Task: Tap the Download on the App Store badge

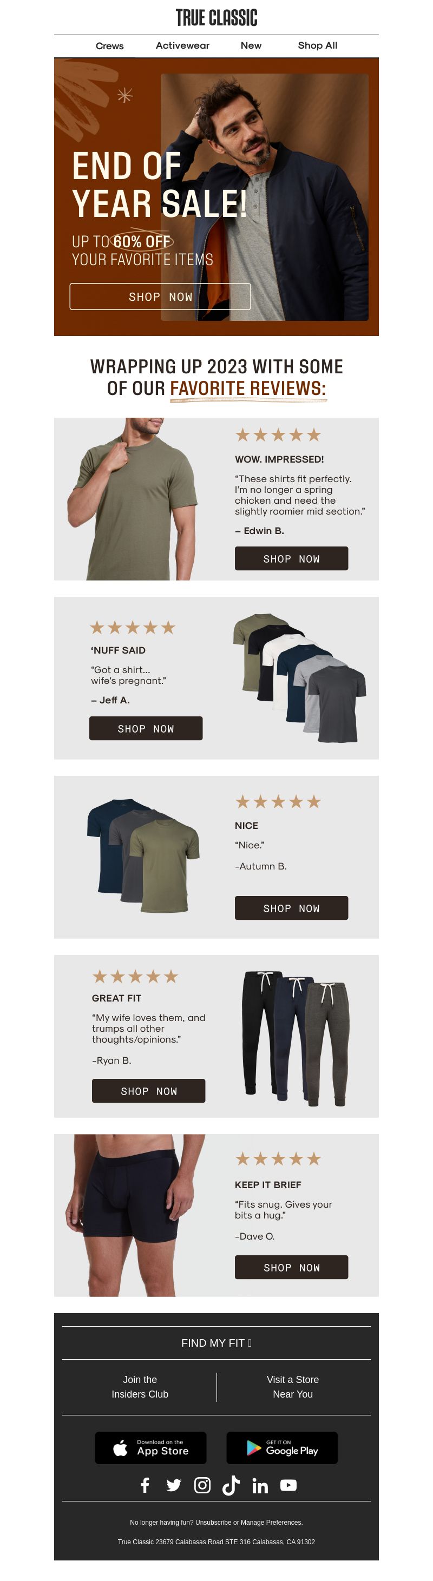Action: pos(150,1448)
